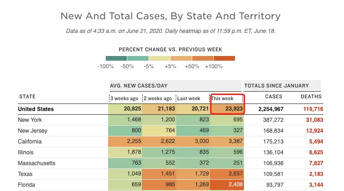The height and width of the screenshot is (191, 344).
Task: Click the United States 23,923 highlighted cell
Action: [227, 109]
